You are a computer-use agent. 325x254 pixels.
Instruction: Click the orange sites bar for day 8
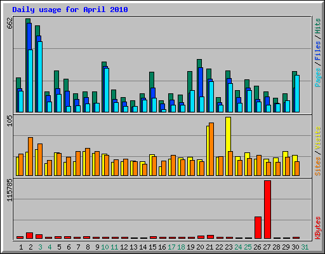pyautogui.click(x=88, y=162)
